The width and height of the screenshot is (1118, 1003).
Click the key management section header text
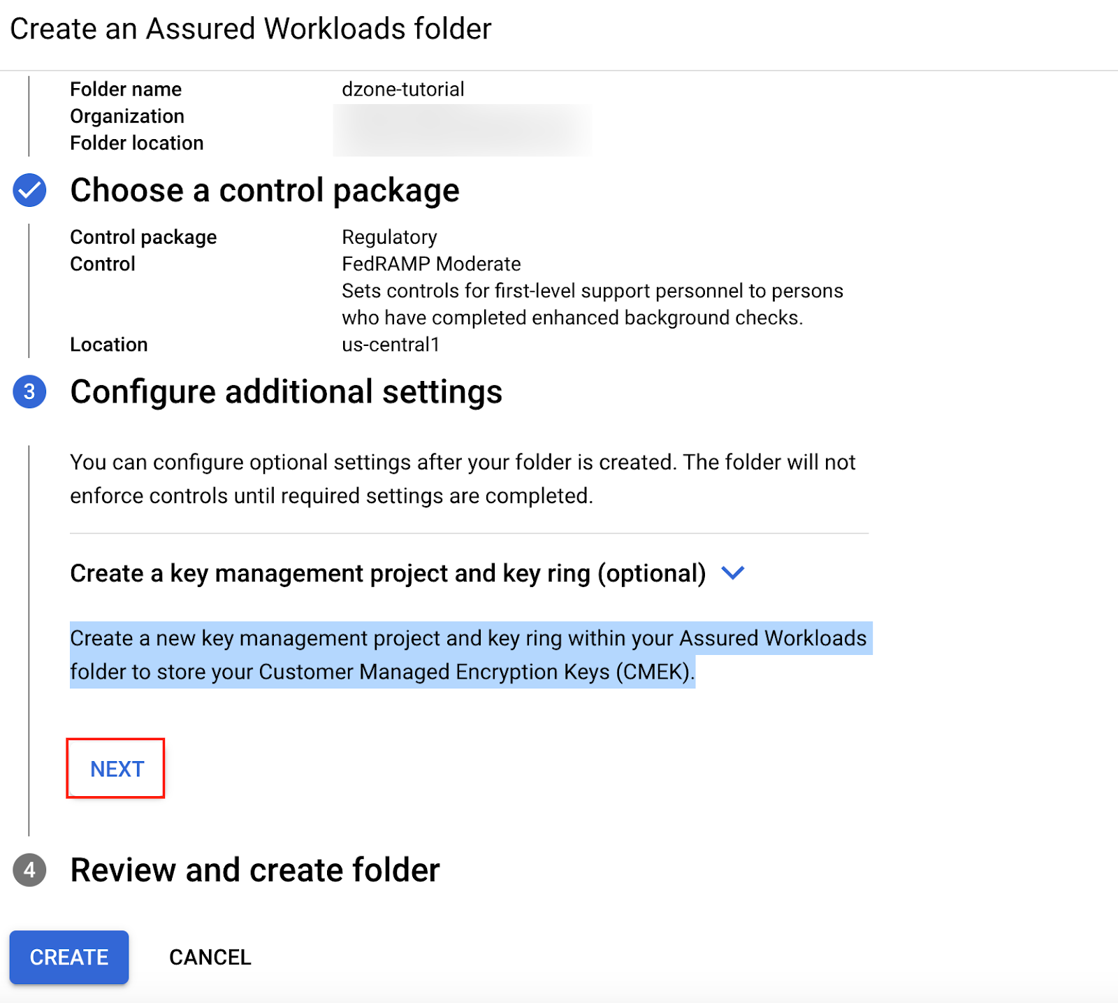pos(386,573)
